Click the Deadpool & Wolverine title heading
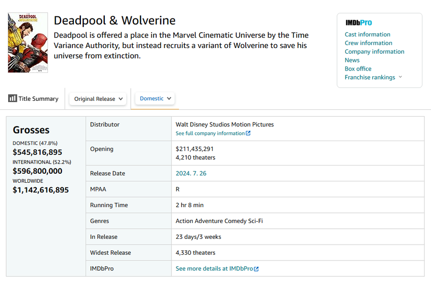431x283 pixels. 114,21
